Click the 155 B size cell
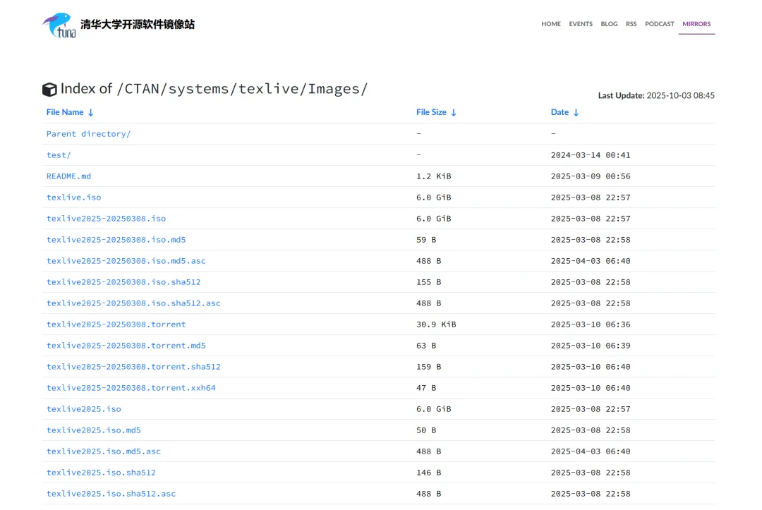The width and height of the screenshot is (762, 510). coord(429,281)
